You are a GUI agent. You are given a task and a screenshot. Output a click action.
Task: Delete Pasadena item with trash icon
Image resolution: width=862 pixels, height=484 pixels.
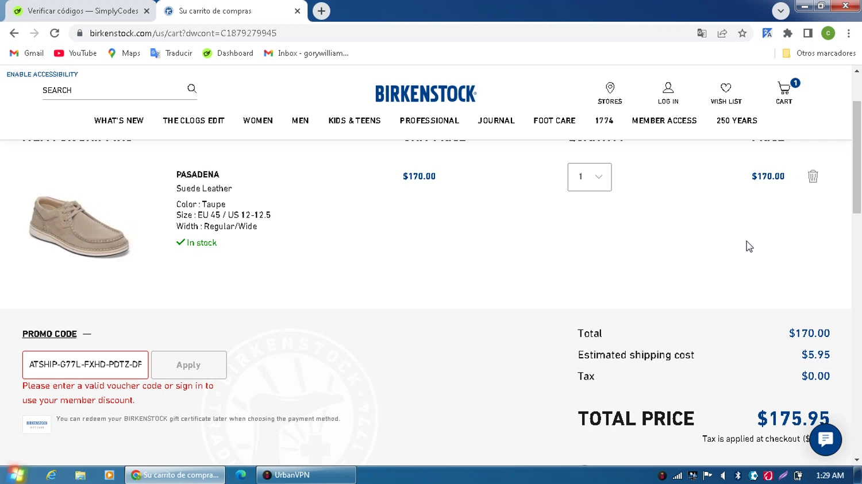[813, 176]
